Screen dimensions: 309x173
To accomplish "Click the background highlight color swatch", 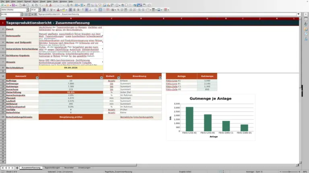I will [x=64, y=10].
